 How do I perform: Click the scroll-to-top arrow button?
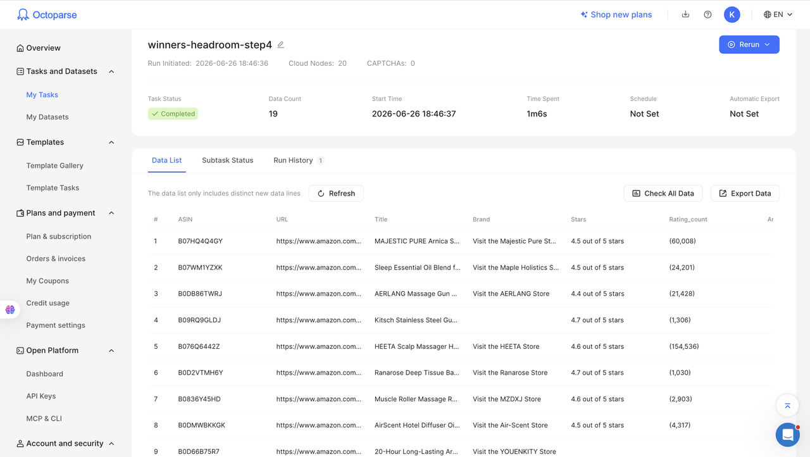787,406
